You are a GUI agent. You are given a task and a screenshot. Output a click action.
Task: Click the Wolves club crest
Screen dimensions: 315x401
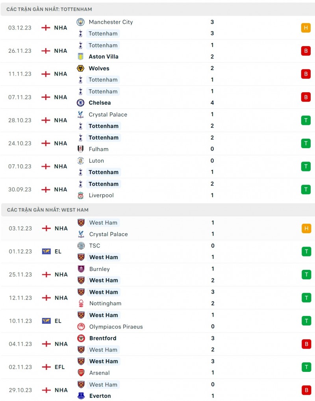click(x=80, y=68)
